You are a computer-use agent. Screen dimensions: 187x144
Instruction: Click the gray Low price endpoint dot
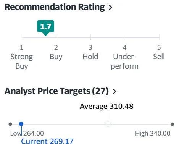(x=10, y=124)
